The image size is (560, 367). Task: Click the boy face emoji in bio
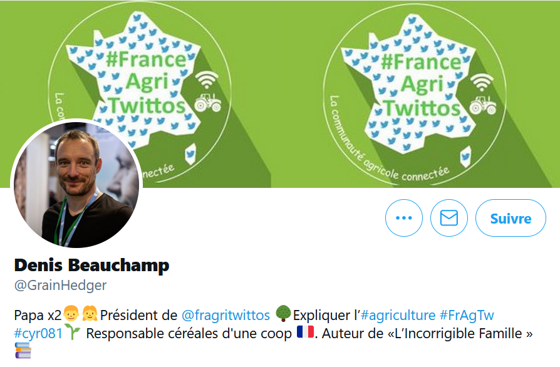pyautogui.click(x=71, y=314)
